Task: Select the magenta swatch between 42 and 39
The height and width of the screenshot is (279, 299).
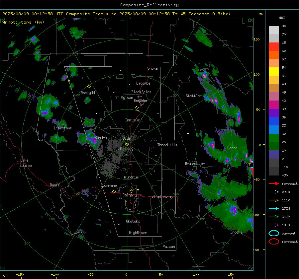Action: click(x=274, y=105)
